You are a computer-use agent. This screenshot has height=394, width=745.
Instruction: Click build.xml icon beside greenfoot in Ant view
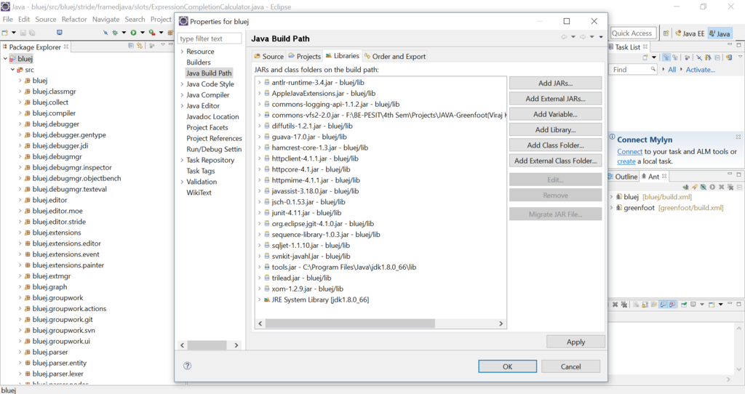pyautogui.click(x=619, y=208)
